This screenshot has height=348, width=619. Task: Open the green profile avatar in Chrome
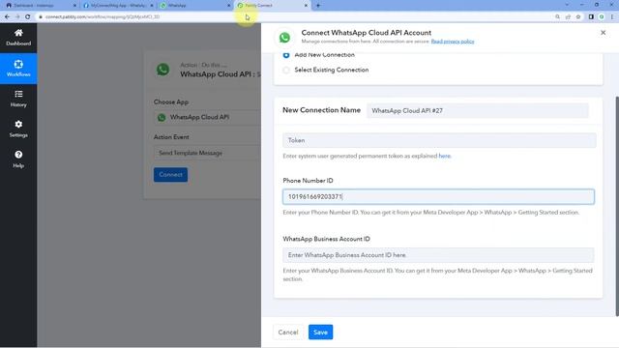[x=602, y=17]
